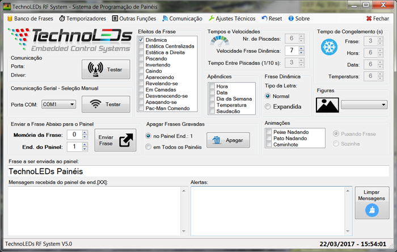Screen dimensions: 397x252
Task: Enable Saudação appendix checkbox
Action: 212,111
